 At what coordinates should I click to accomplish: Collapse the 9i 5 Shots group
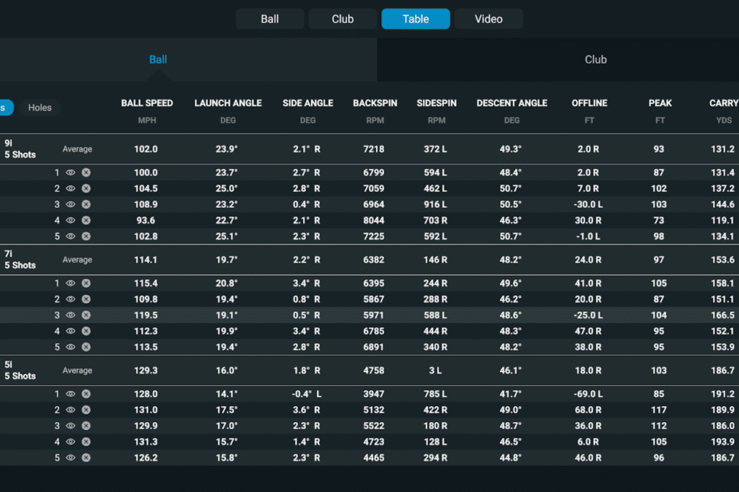20,149
